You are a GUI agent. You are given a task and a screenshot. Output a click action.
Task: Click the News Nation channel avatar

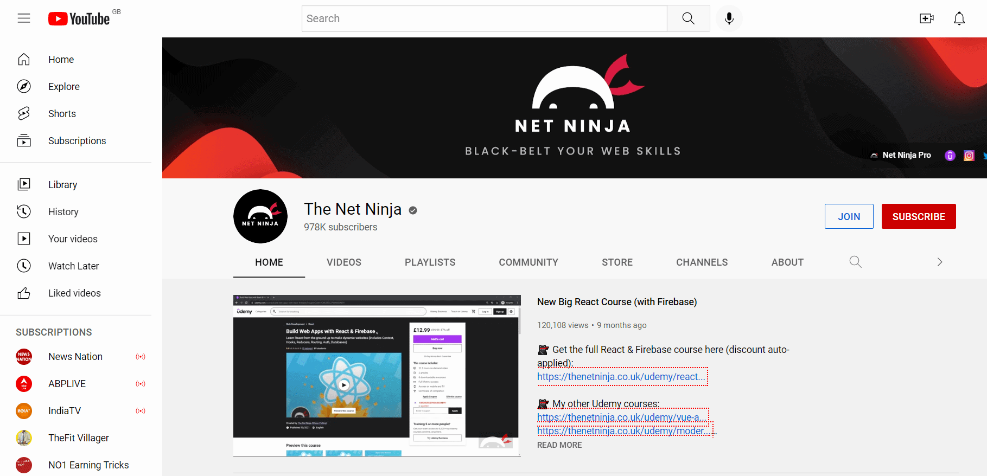[x=24, y=356]
